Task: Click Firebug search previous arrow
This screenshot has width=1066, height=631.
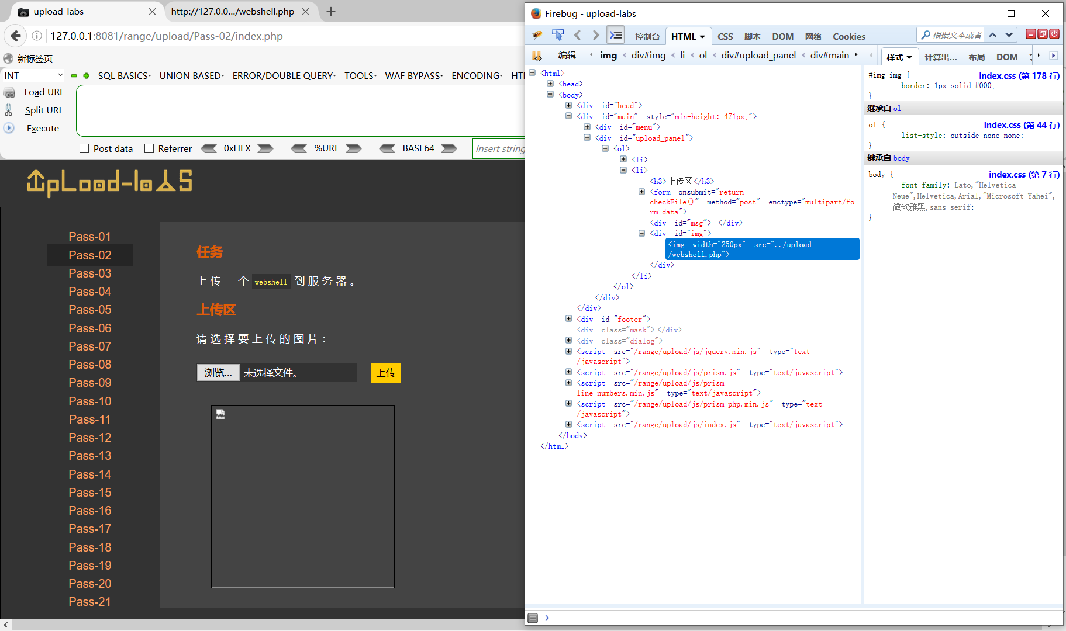Action: [x=993, y=35]
